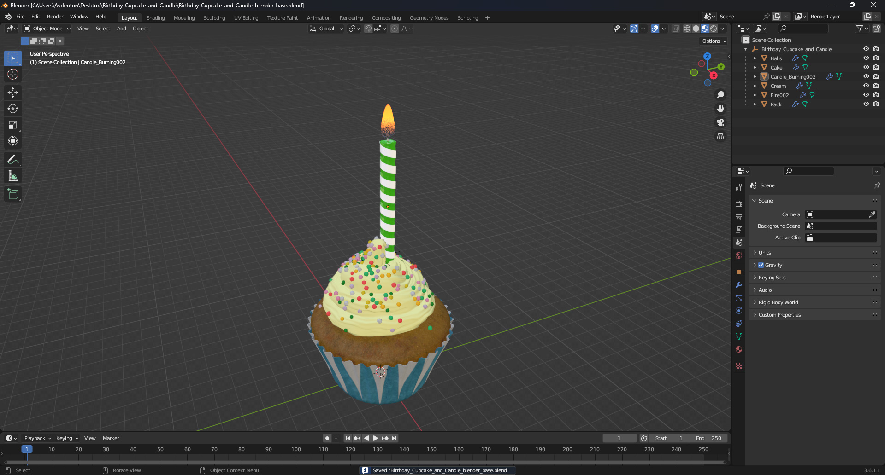Switch to the UV Editing workspace tab
The height and width of the screenshot is (475, 885).
click(x=246, y=18)
